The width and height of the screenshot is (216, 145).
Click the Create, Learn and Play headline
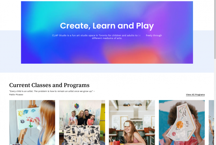pos(107,26)
